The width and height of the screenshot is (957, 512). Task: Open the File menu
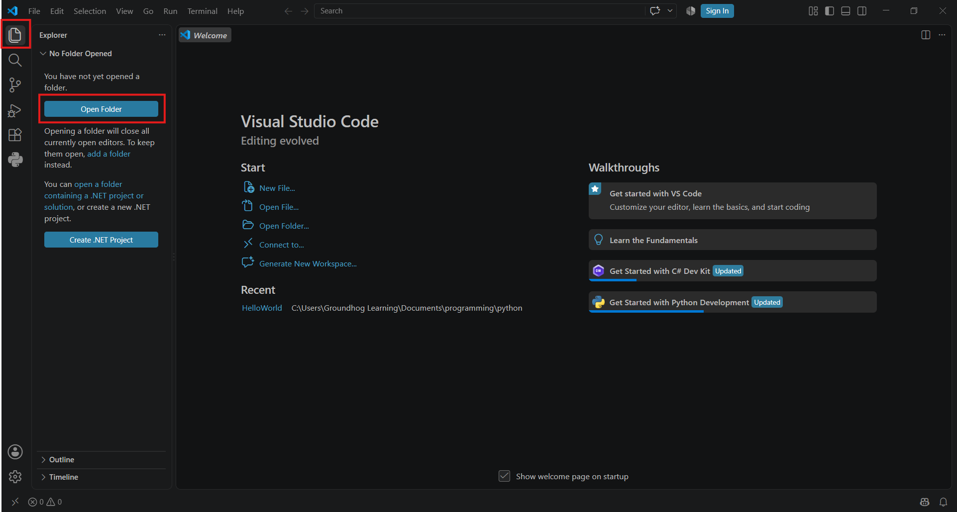(x=34, y=11)
